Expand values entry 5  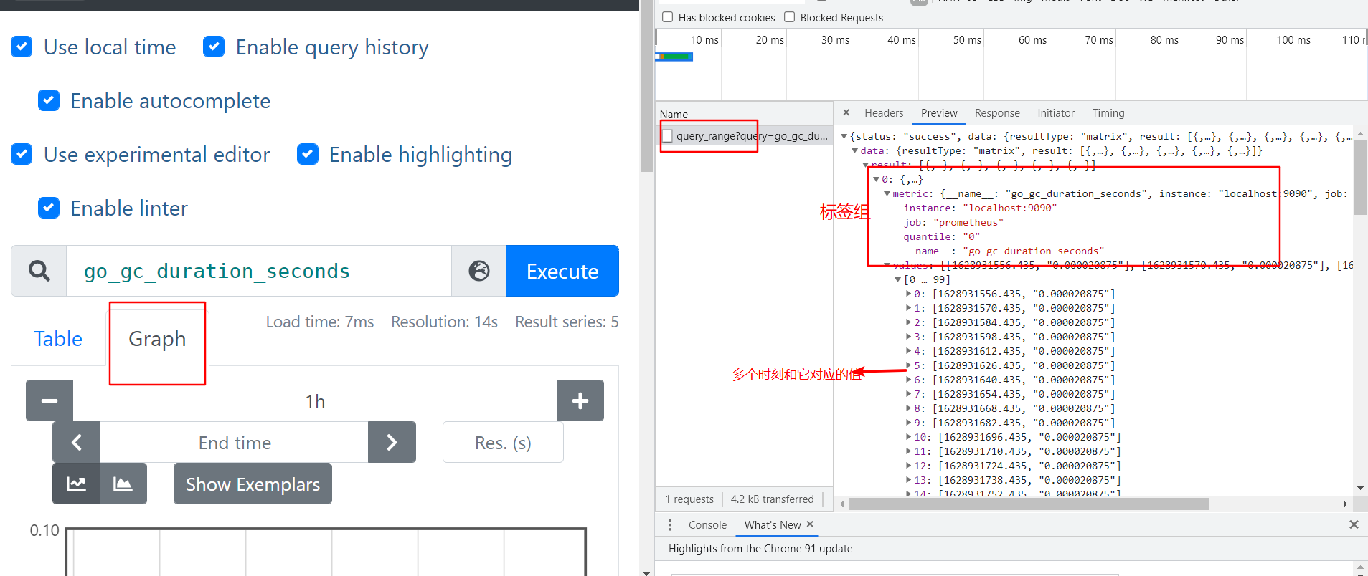908,365
